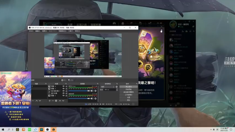Select scene 2 in the scenes list

[x=39, y=86]
